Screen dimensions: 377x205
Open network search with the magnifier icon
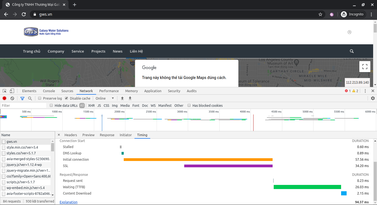pyautogui.click(x=30, y=98)
